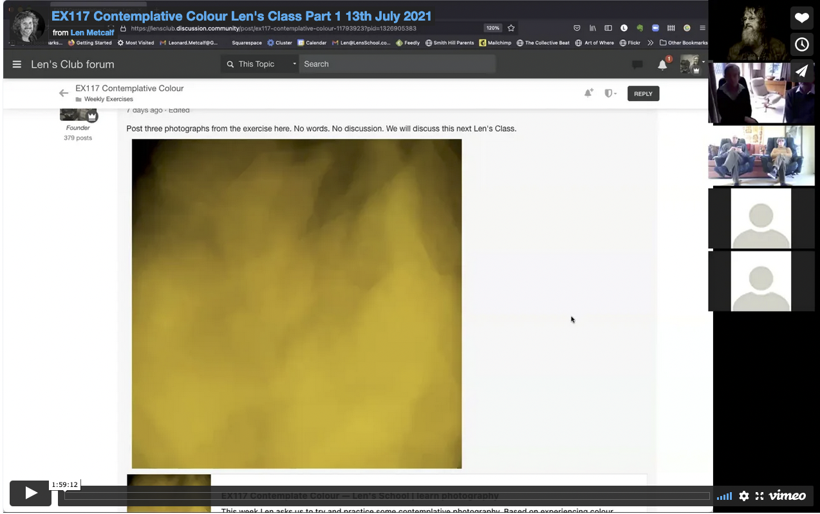Adjust the Vimeo volume bars
The image size is (820, 514).
(x=725, y=496)
